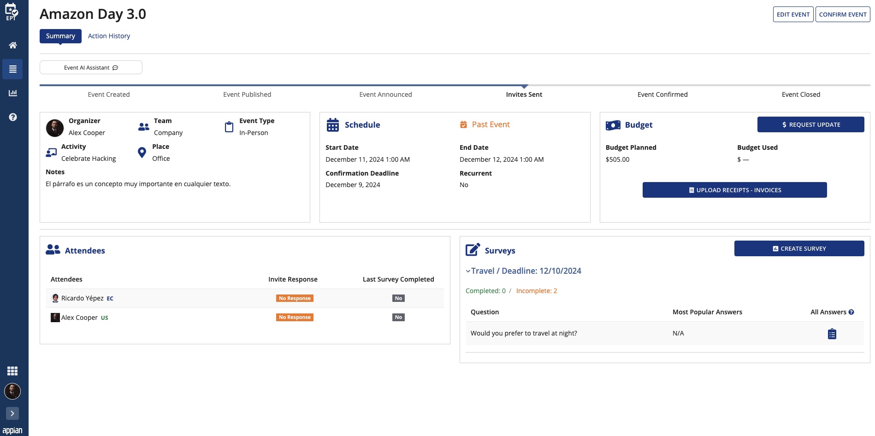
Task: Click the Invite Response column header
Action: point(293,279)
